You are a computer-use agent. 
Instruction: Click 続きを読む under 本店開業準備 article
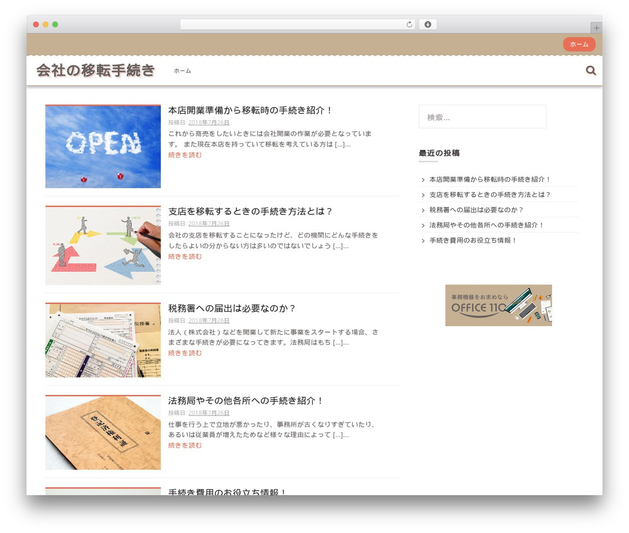pyautogui.click(x=185, y=155)
